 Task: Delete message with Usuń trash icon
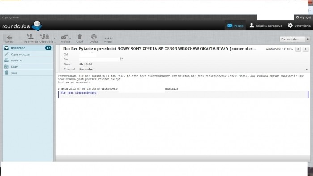[80, 39]
